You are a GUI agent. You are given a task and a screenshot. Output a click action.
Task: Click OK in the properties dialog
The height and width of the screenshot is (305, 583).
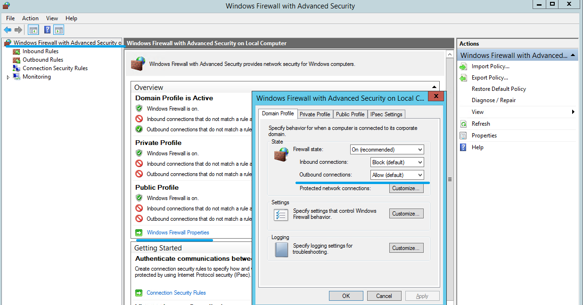[346, 296]
